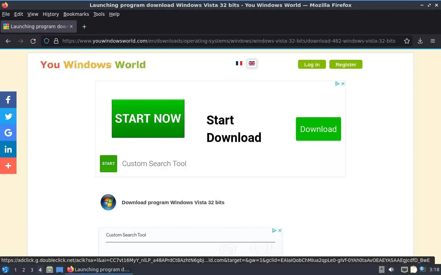Viewport: 441px width, 275px height.
Task: Click the Windows Vista logo icon
Action: (x=108, y=202)
